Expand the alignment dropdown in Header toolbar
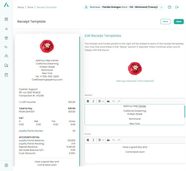The width and height of the screenshot is (186, 171). tap(101, 101)
